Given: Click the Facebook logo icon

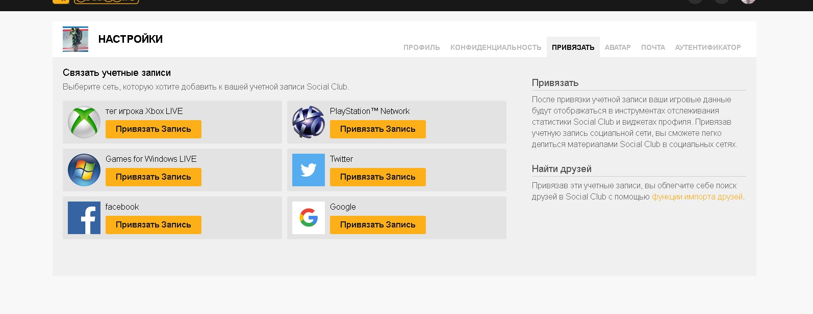Looking at the screenshot, I should click(84, 218).
